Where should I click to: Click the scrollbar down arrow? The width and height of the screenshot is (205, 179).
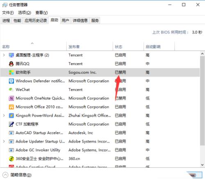(x=202, y=165)
